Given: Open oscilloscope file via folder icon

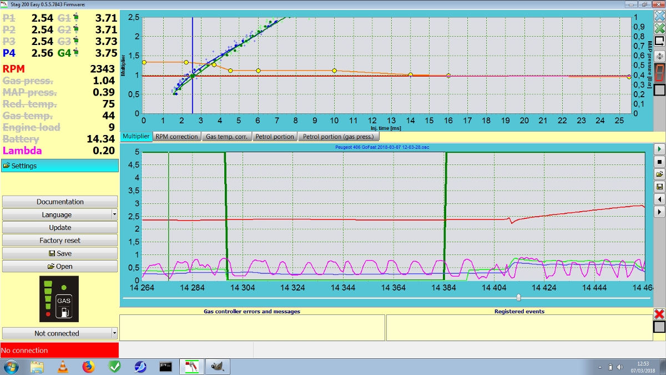Looking at the screenshot, I should tap(659, 174).
